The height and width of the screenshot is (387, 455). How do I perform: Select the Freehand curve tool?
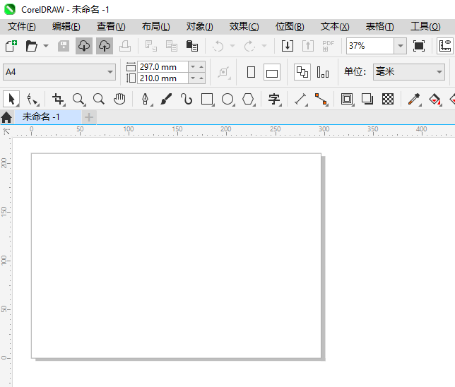click(187, 99)
